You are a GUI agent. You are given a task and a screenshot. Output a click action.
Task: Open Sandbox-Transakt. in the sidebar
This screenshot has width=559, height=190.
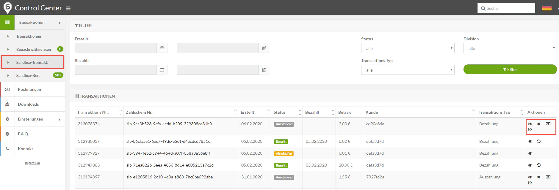click(x=32, y=62)
